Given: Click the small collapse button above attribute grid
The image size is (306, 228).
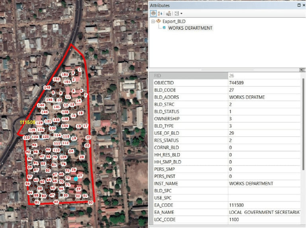Looking at the screenshot, I should (x=301, y=70).
